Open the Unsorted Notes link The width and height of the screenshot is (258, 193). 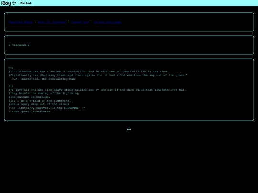tap(21, 22)
